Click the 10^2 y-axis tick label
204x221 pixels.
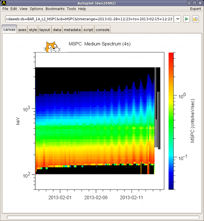point(26,175)
